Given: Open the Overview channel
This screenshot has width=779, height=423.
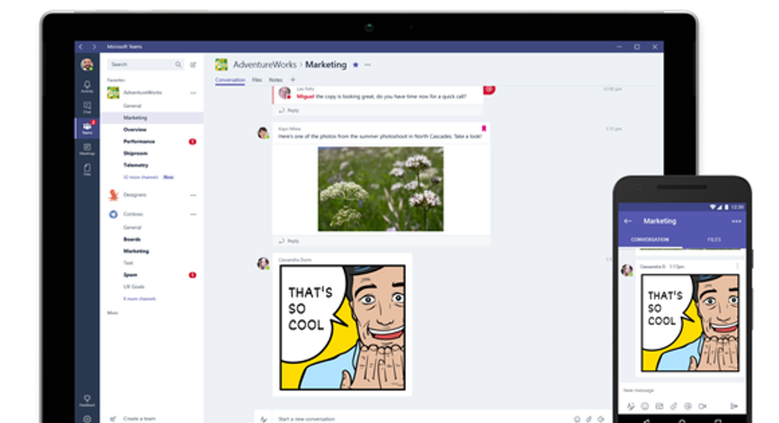Looking at the screenshot, I should click(135, 130).
